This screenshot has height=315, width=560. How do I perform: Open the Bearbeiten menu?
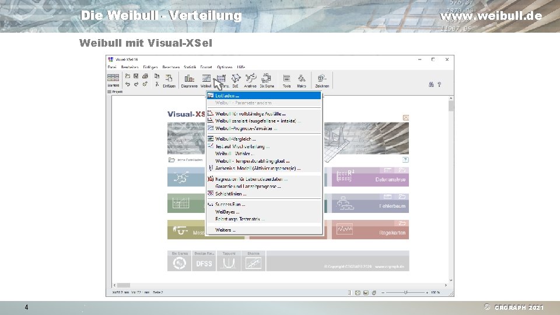[129, 66]
